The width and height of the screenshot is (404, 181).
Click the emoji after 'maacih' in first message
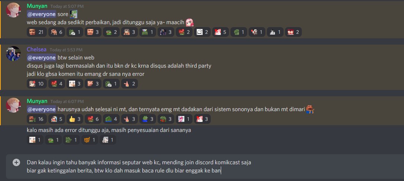tap(190, 22)
